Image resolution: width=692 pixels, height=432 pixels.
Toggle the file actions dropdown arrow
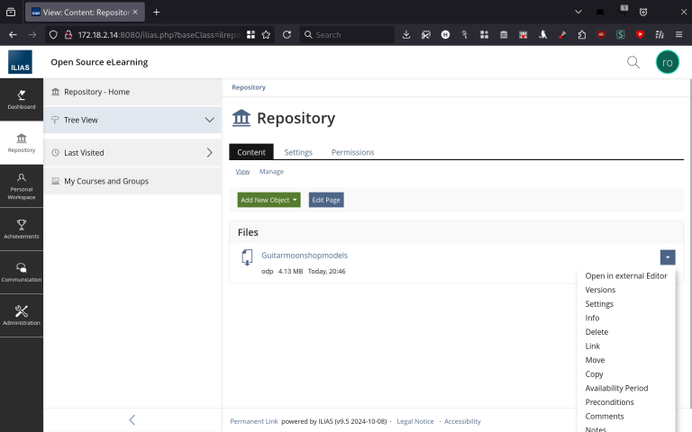pos(667,256)
